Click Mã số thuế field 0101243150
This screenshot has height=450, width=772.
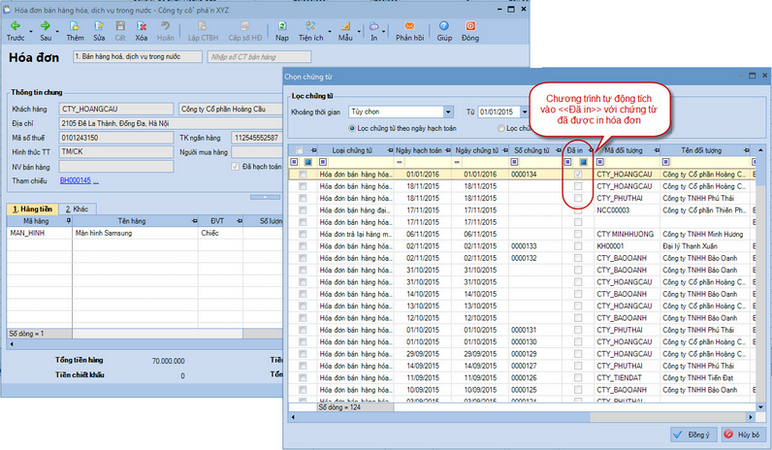(116, 138)
